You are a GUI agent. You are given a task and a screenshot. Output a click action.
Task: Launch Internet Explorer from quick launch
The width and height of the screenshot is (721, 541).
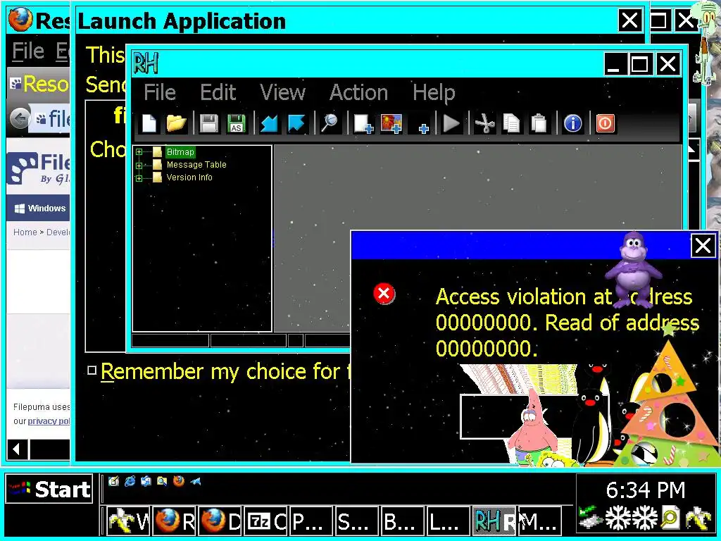tap(130, 481)
